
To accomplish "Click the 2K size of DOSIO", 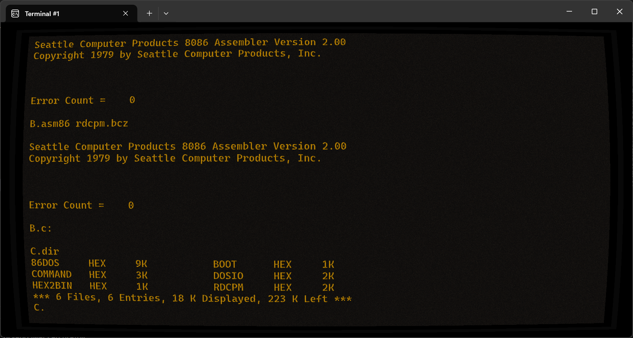I will point(328,276).
